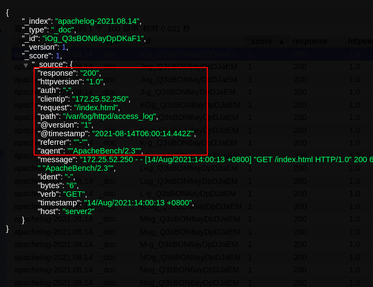Click the "response" key in the JSON source
This screenshot has width=373, height=287.
pos(57,73)
